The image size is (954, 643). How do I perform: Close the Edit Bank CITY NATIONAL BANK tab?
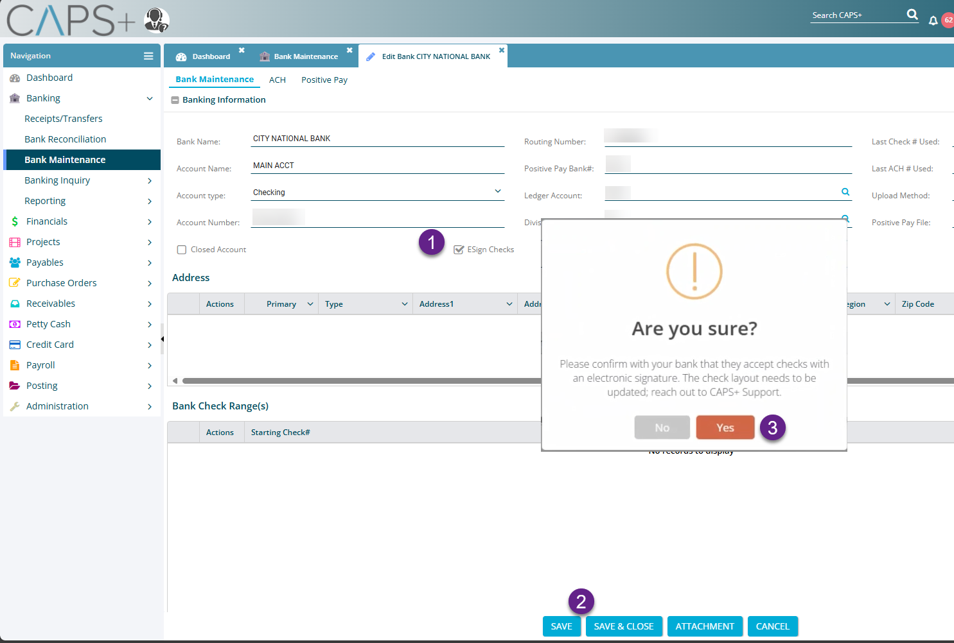pos(502,50)
